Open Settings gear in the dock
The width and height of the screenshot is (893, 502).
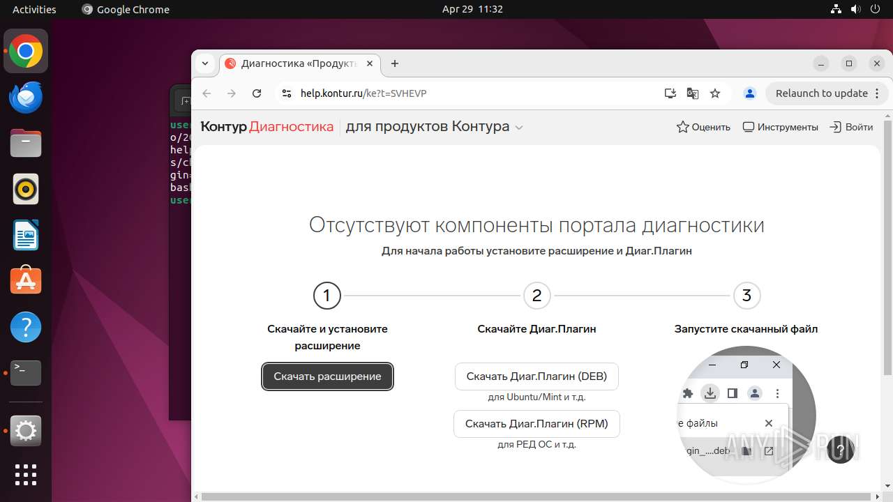tap(26, 432)
